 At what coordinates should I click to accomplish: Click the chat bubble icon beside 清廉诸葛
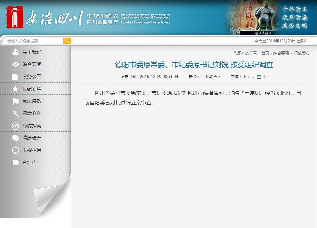(15, 138)
